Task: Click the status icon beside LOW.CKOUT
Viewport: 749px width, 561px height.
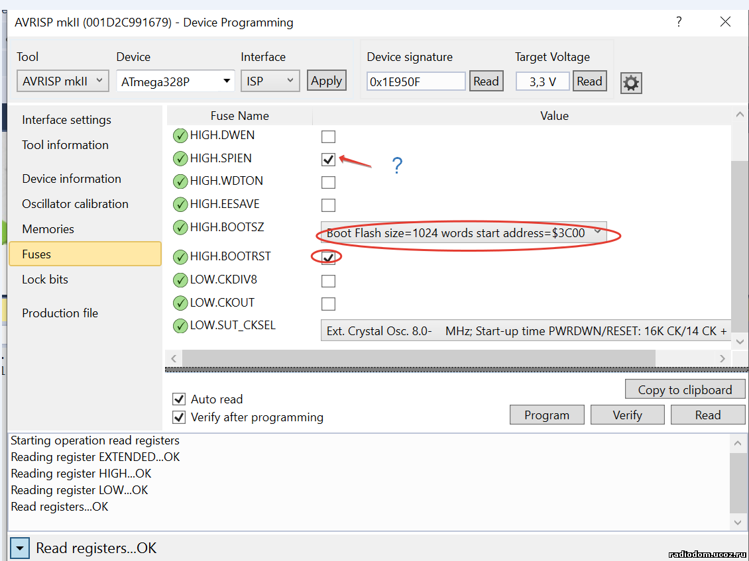Action: tap(180, 303)
